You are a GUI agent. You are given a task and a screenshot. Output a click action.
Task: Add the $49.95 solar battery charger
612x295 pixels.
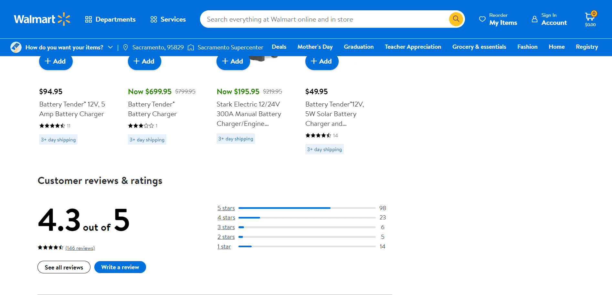[x=322, y=61]
